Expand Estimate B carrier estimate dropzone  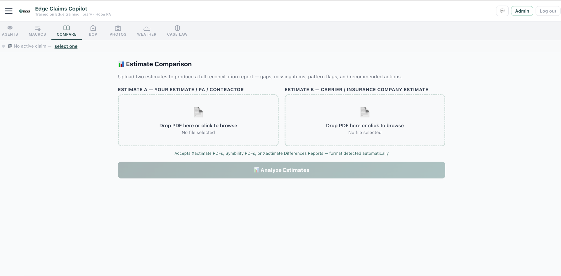pos(365,120)
